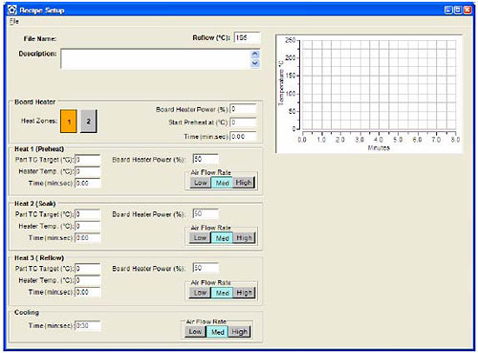The width and height of the screenshot is (478, 353).
Task: Click Heat 3 Part TC Target field
Action: click(88, 269)
